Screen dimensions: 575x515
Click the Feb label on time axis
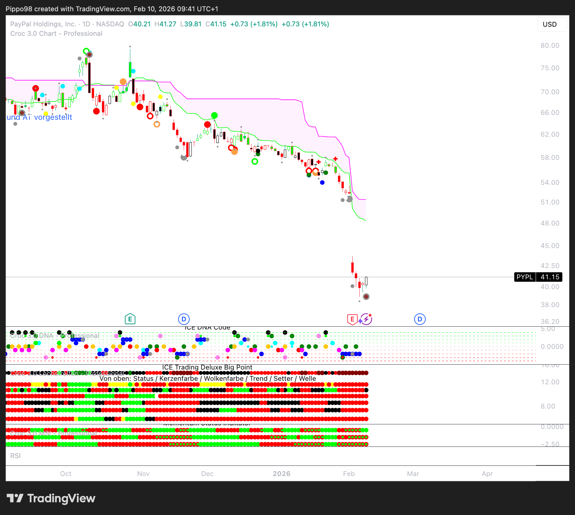[349, 474]
